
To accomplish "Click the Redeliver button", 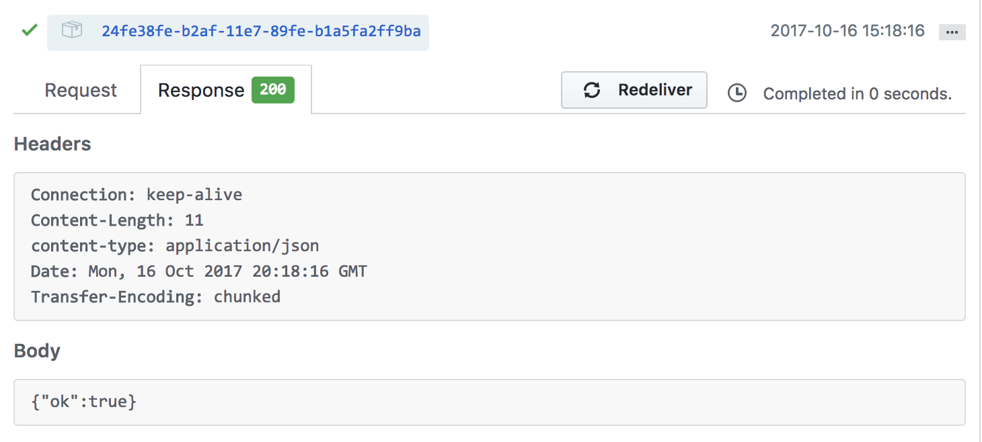I will pyautogui.click(x=634, y=90).
